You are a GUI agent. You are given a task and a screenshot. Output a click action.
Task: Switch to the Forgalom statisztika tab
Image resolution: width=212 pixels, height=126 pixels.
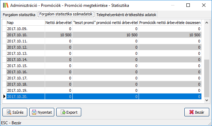point(19,15)
